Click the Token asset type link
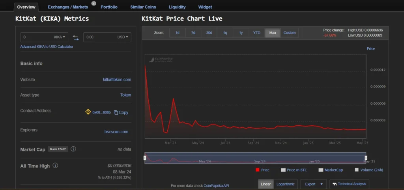Screen dimensions: 404x190 coord(126,95)
